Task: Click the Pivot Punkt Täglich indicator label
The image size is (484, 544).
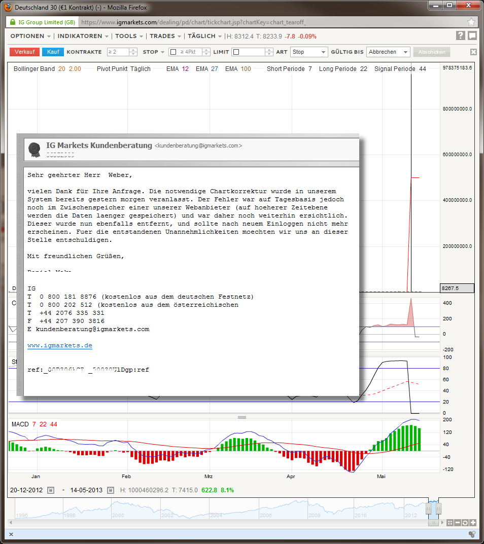Action: (x=124, y=68)
